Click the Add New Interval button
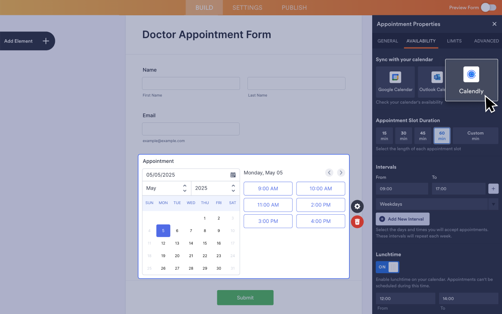502x314 pixels. pos(402,219)
